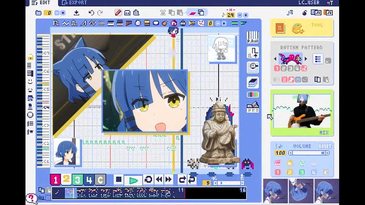Image resolution: width=365 pixels, height=205 pixels.
Task: Start playback with green play button
Action: click(x=133, y=180)
